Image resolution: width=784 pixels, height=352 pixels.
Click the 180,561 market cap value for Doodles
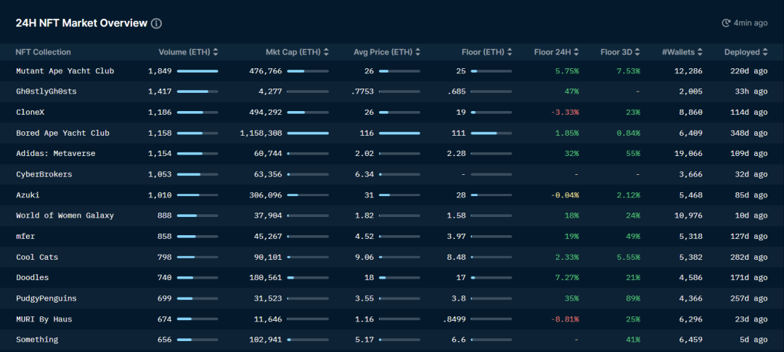(x=266, y=277)
